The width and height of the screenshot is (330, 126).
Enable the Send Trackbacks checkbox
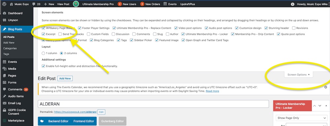pos(60,34)
